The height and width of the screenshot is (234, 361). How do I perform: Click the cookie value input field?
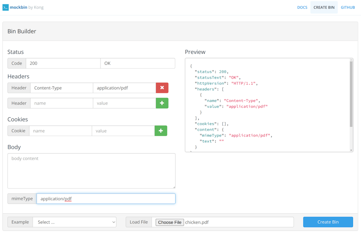point(123,131)
